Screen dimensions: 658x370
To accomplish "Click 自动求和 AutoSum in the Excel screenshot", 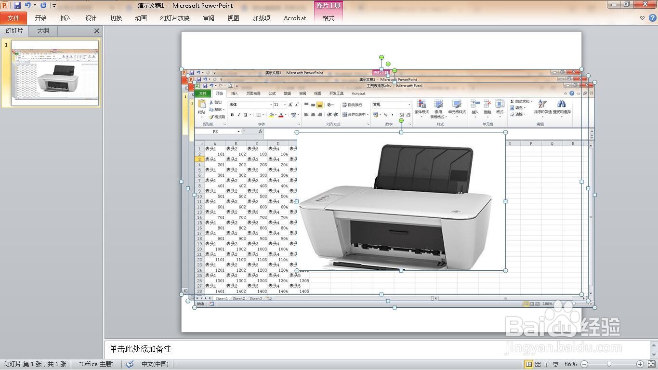I will pyautogui.click(x=520, y=101).
